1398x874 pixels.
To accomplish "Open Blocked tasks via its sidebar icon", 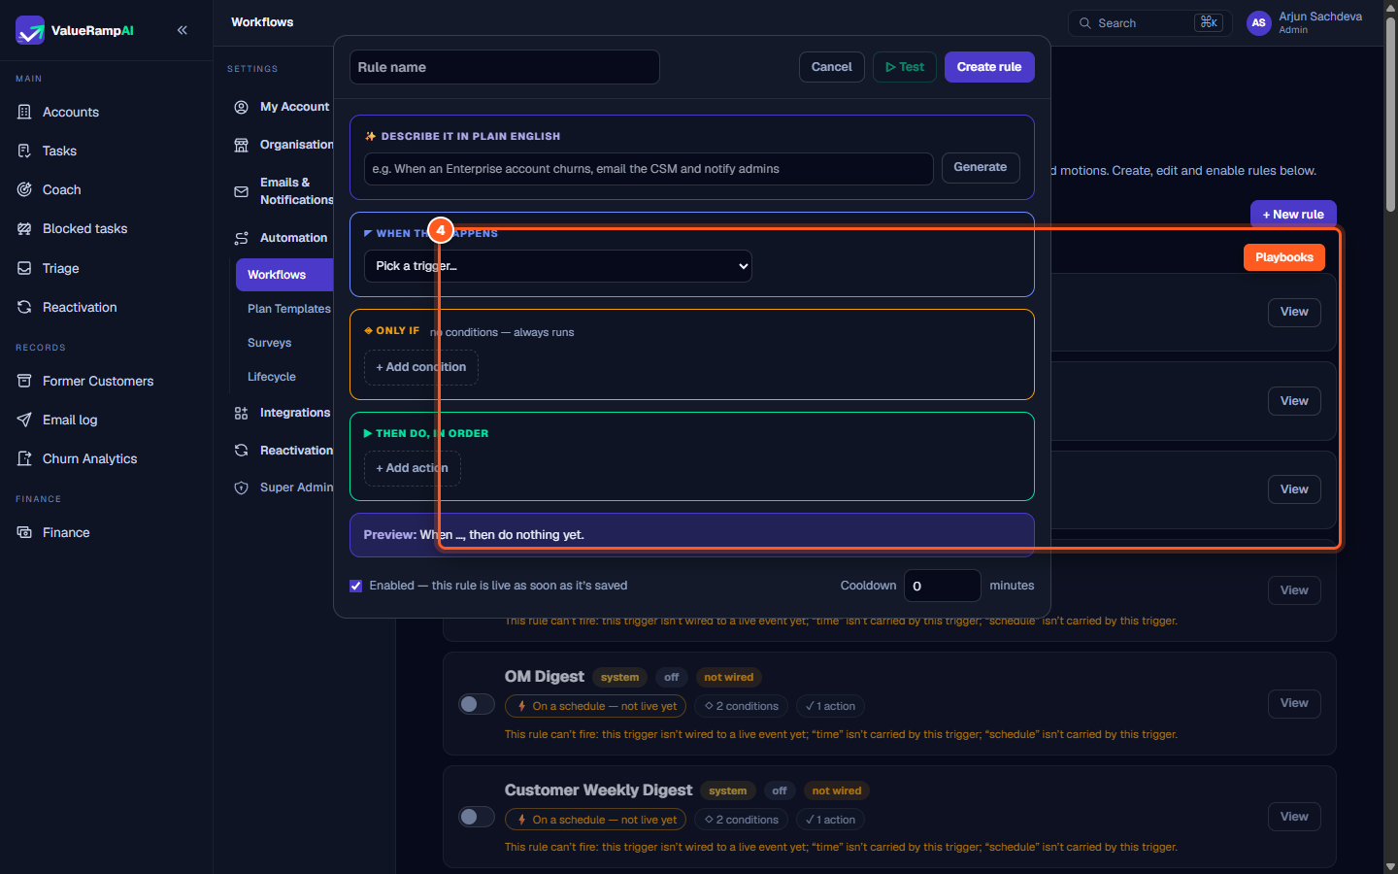I will pos(24,229).
